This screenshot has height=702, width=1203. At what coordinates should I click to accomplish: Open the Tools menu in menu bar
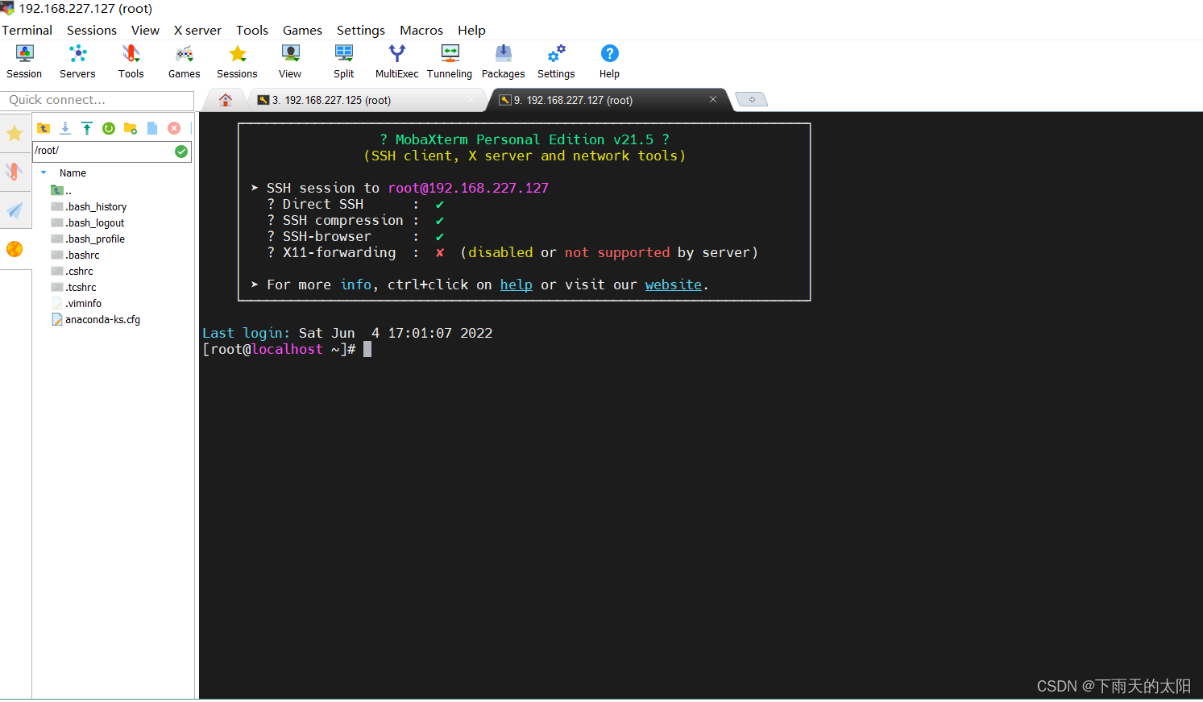252,30
